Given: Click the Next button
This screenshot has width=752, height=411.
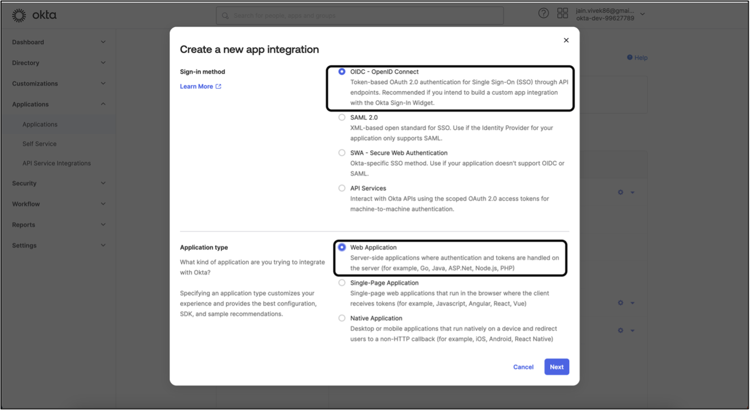Looking at the screenshot, I should pos(556,367).
